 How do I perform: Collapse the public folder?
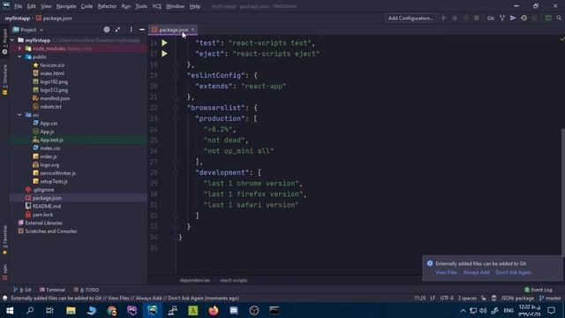click(x=19, y=57)
